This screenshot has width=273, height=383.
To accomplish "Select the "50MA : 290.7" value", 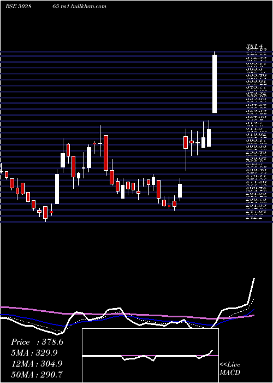I will 37,374.
